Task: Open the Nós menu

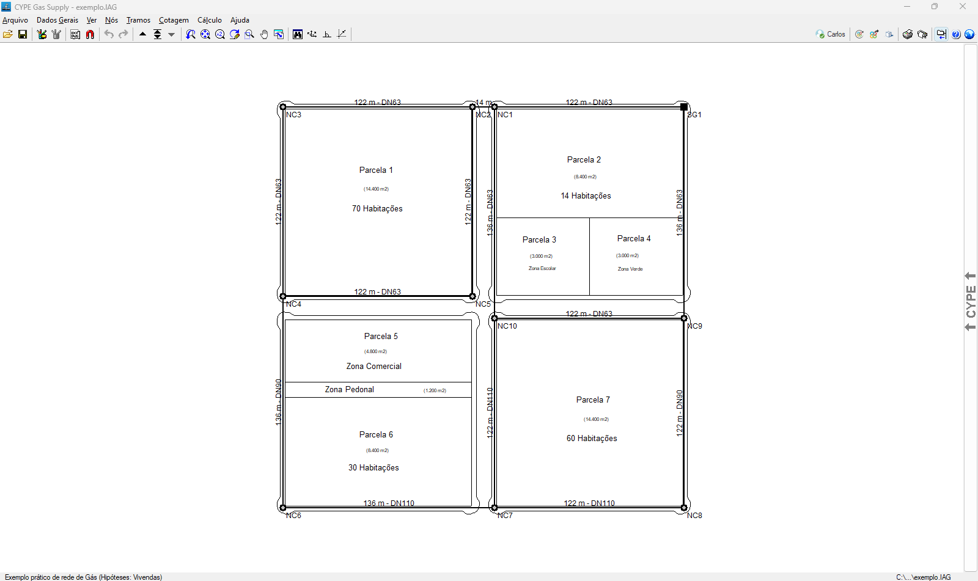Action: tap(111, 20)
